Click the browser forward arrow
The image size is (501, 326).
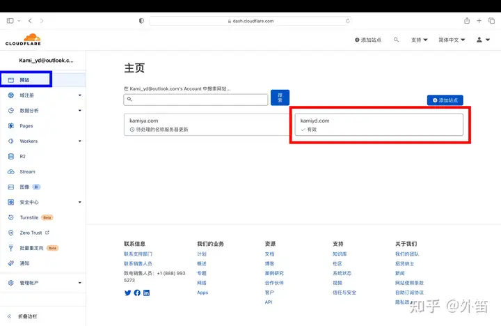(x=42, y=21)
